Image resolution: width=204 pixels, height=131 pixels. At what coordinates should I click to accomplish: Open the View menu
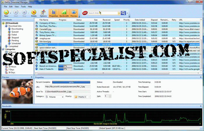click(x=17, y=6)
